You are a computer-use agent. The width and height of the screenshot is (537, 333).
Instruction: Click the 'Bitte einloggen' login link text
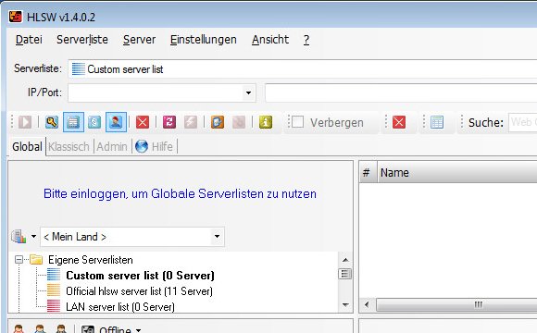pos(180,193)
